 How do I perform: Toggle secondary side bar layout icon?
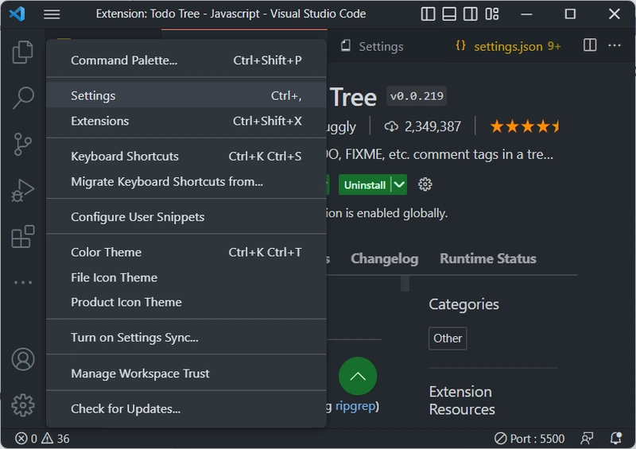coord(471,14)
